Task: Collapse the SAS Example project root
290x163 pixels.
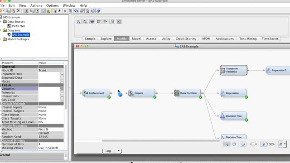Action: pyautogui.click(x=1, y=17)
